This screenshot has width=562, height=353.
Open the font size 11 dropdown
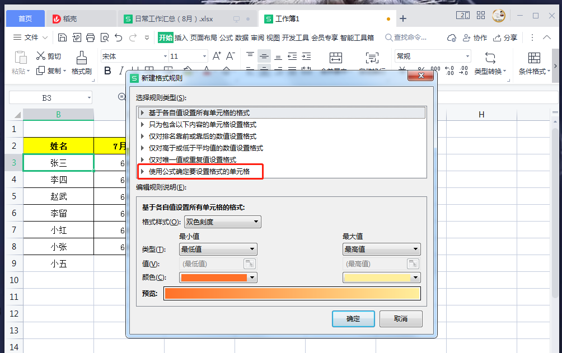click(x=204, y=57)
